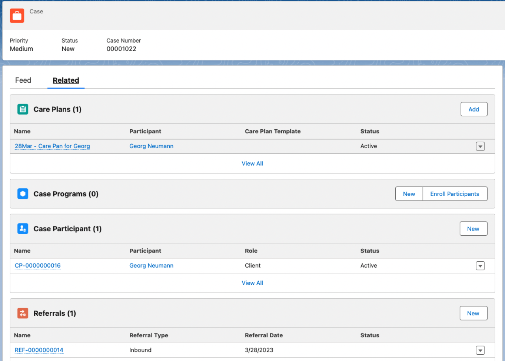The image size is (505, 361).
Task: Open the Referrals (1) heading
Action: (55, 313)
